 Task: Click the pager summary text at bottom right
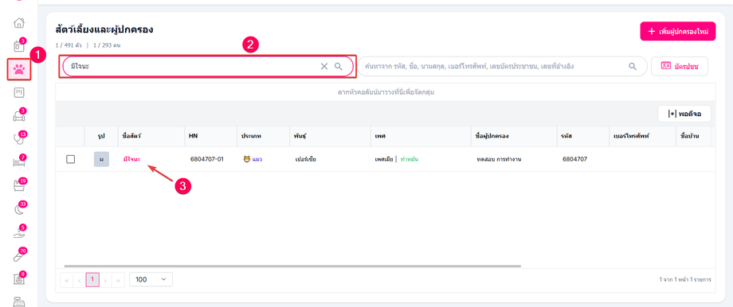(x=685, y=280)
